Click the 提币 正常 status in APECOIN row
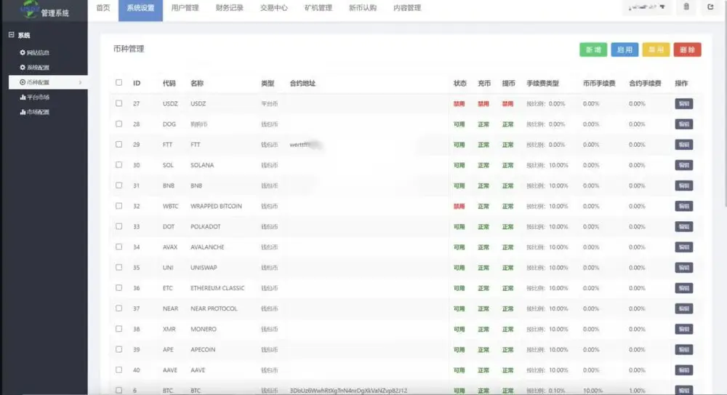 click(x=507, y=349)
